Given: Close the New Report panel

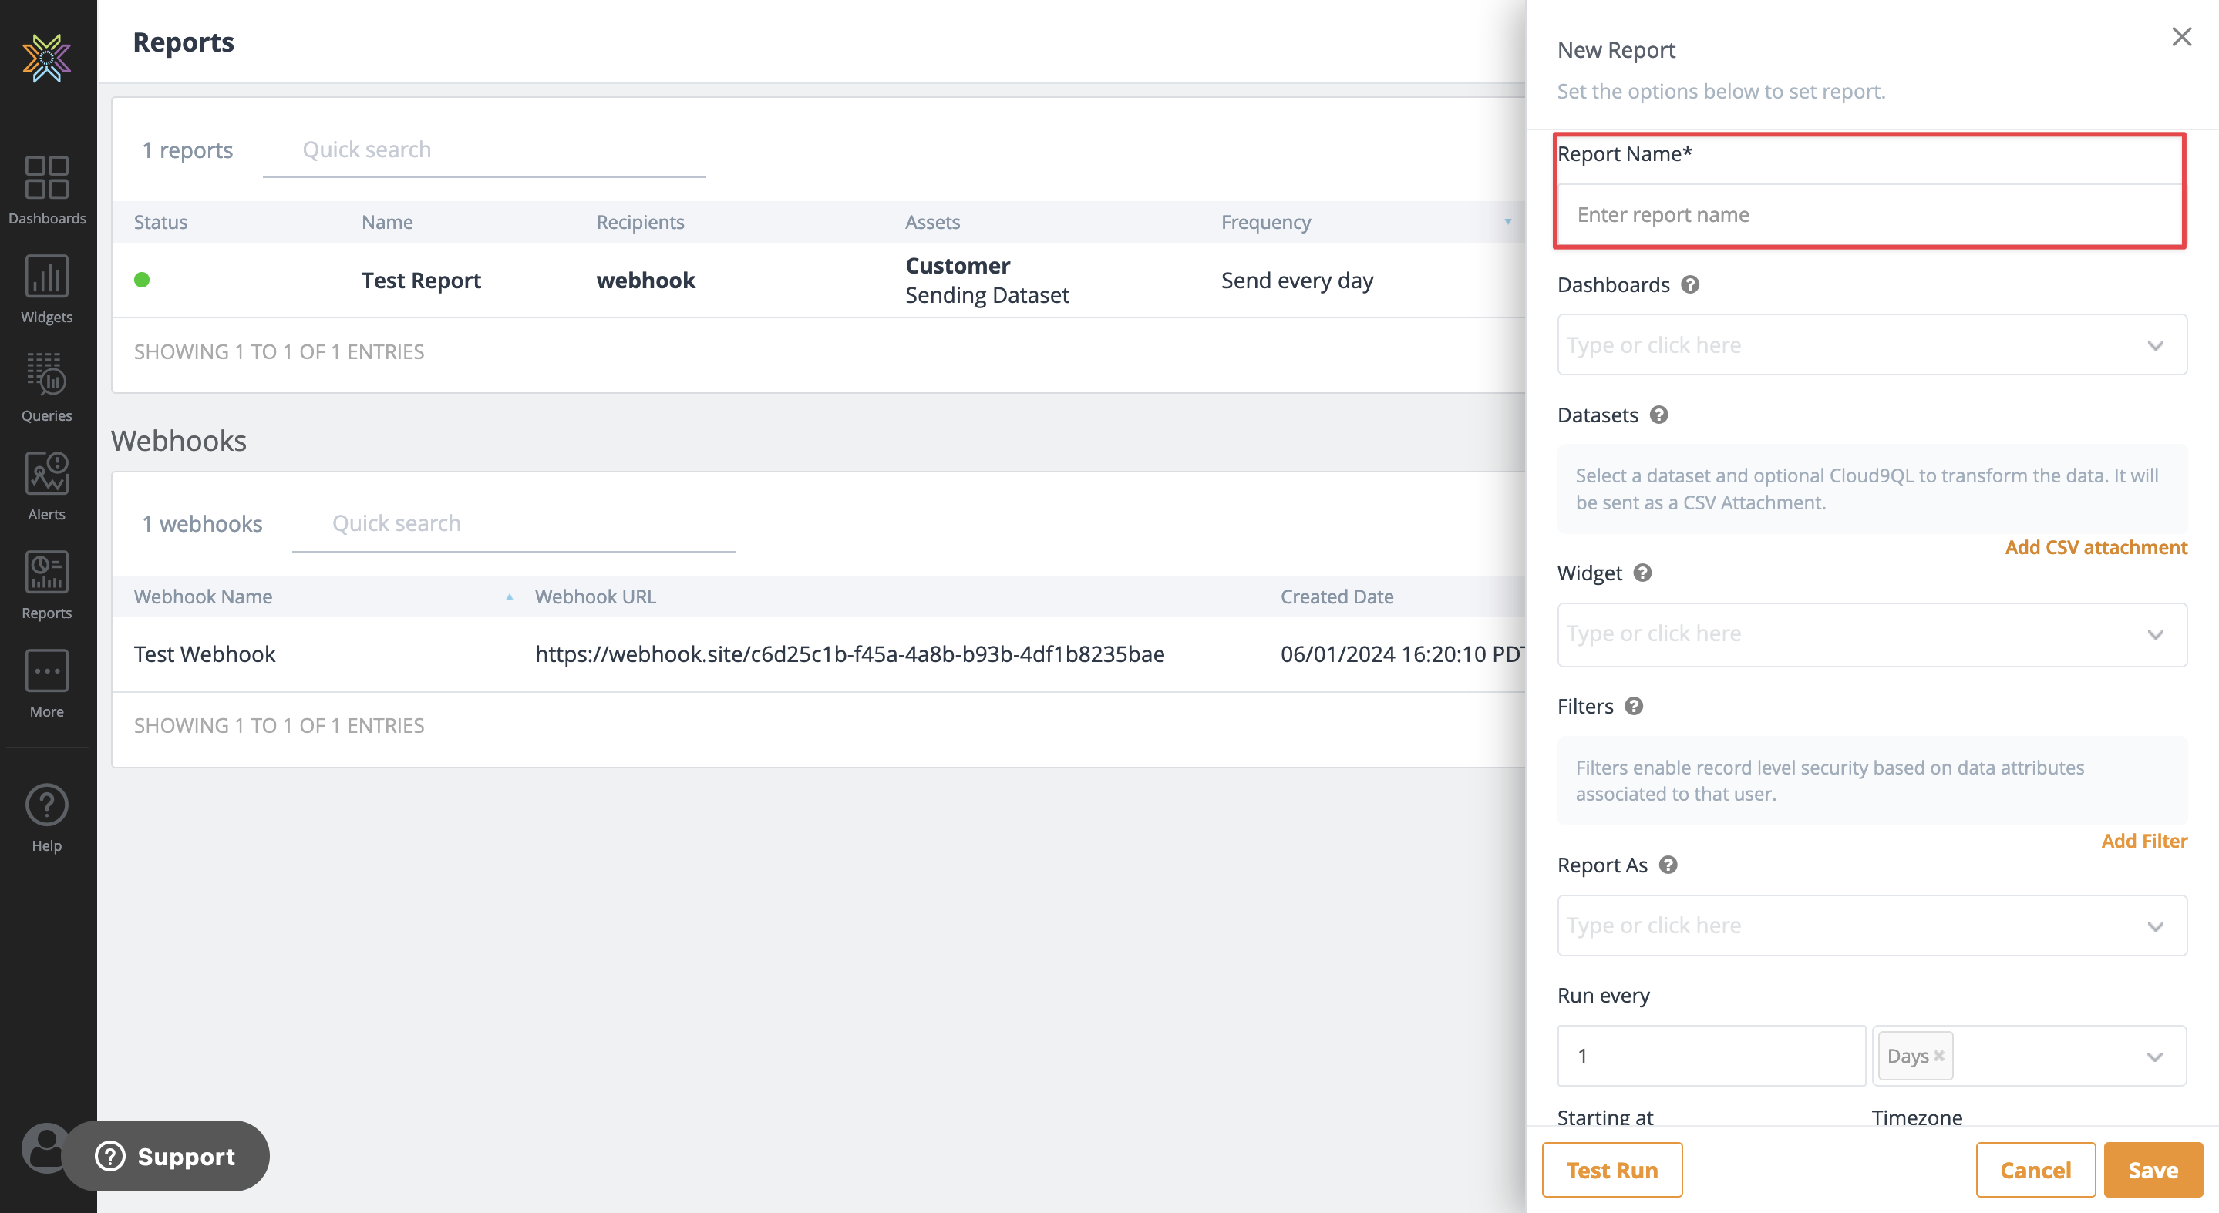Looking at the screenshot, I should (2181, 37).
